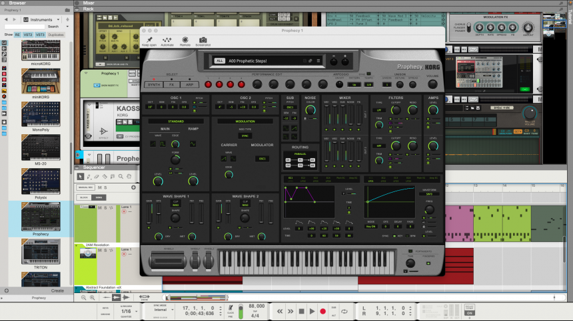This screenshot has height=321, width=573.
Task: Toggle the RE filter in browser
Action: click(17, 35)
